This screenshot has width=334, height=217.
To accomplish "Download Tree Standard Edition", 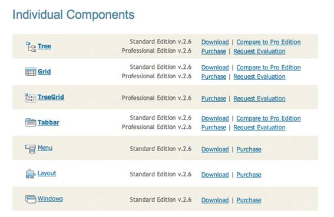I will (x=215, y=42).
